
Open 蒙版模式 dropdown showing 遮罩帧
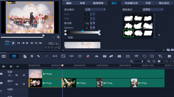coord(153,9)
